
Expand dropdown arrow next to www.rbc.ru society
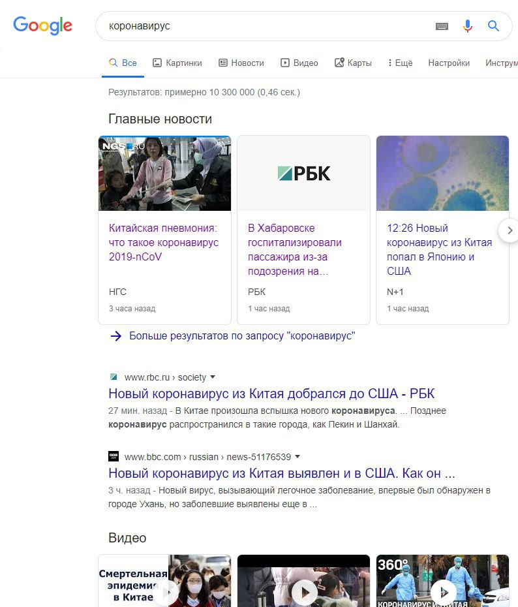pyautogui.click(x=213, y=377)
